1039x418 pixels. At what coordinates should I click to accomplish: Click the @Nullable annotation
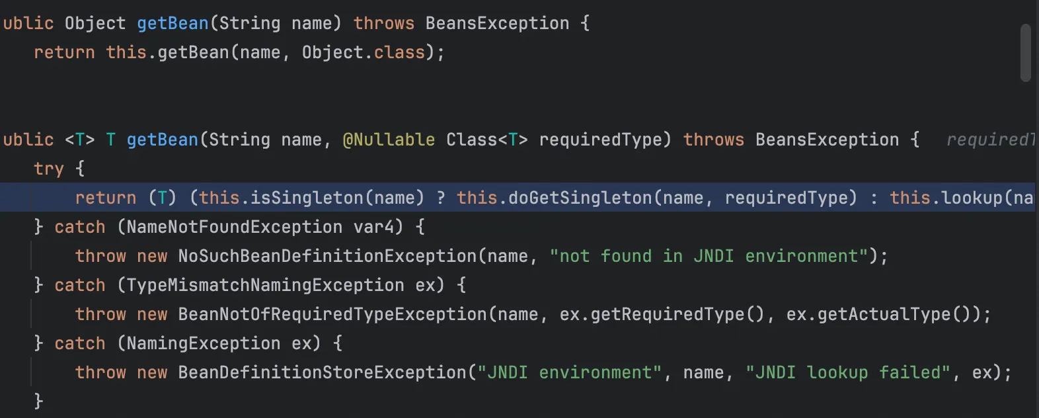coord(389,140)
